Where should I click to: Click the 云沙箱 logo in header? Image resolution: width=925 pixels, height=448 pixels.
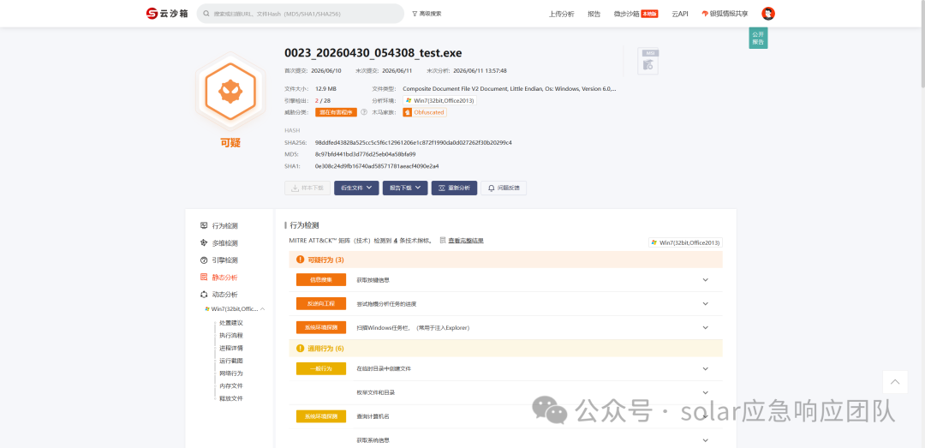[167, 13]
